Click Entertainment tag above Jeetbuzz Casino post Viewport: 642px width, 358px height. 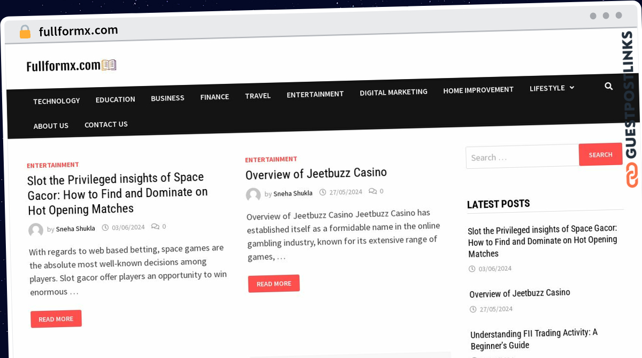pyautogui.click(x=271, y=159)
